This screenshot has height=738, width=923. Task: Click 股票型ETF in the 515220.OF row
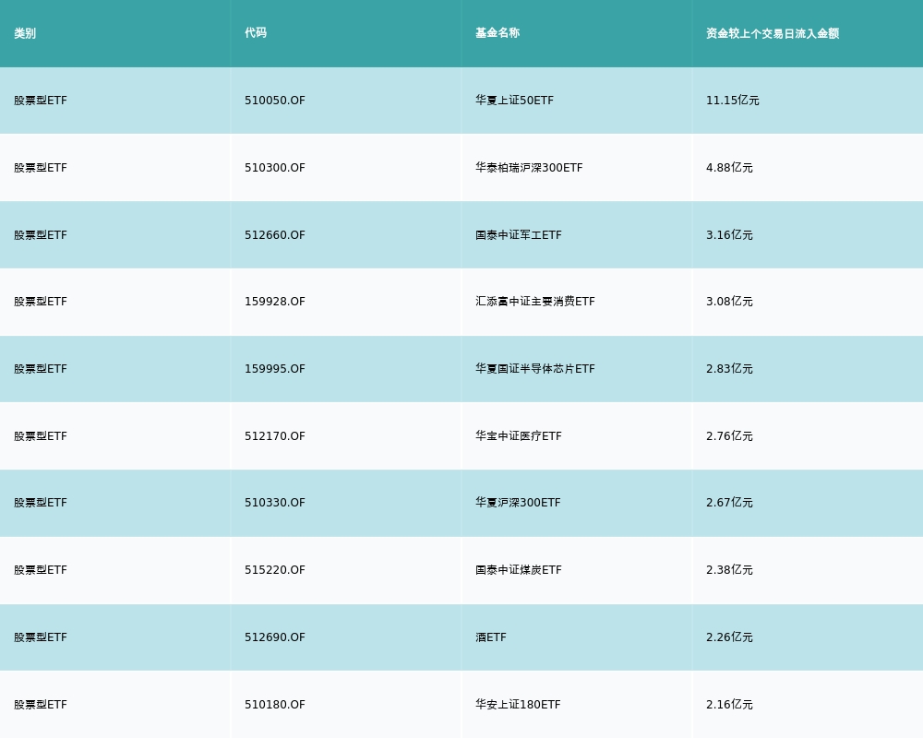click(x=41, y=570)
